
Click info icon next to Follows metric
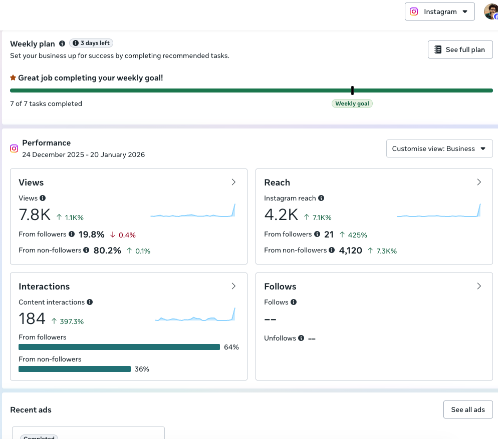point(294,302)
